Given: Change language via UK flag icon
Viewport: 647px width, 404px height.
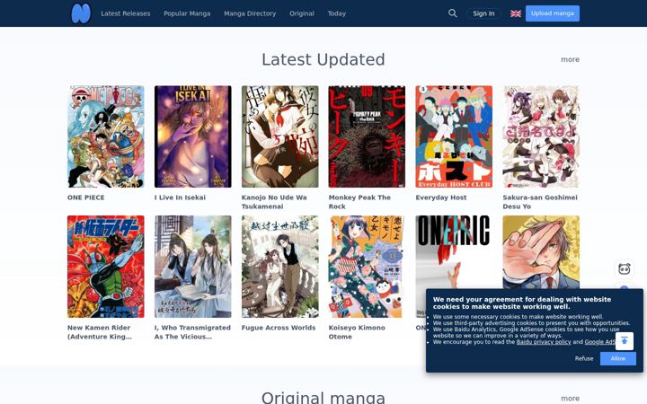Looking at the screenshot, I should 516,13.
